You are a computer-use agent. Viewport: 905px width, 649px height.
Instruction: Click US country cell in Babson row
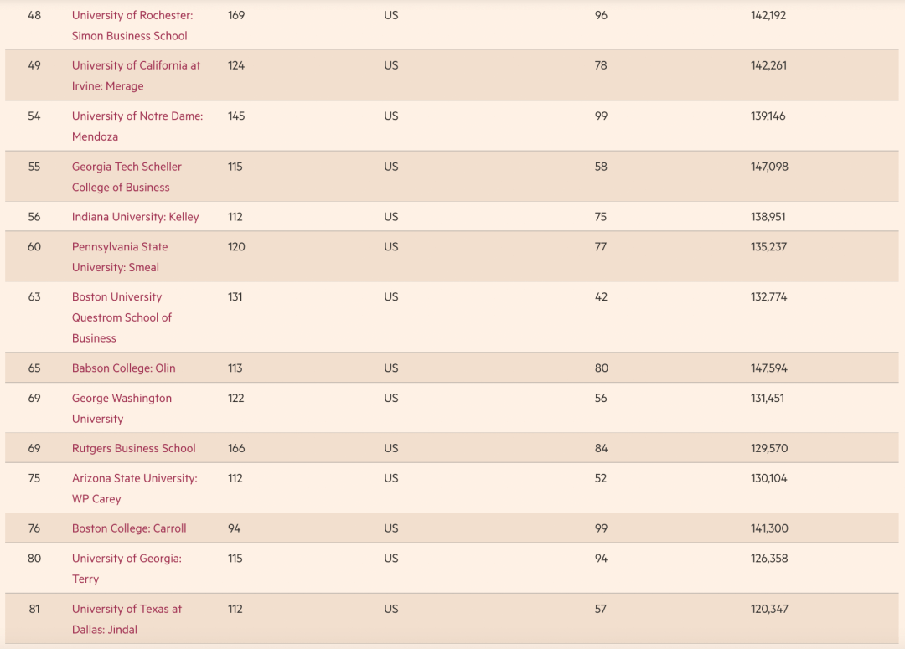[391, 368]
